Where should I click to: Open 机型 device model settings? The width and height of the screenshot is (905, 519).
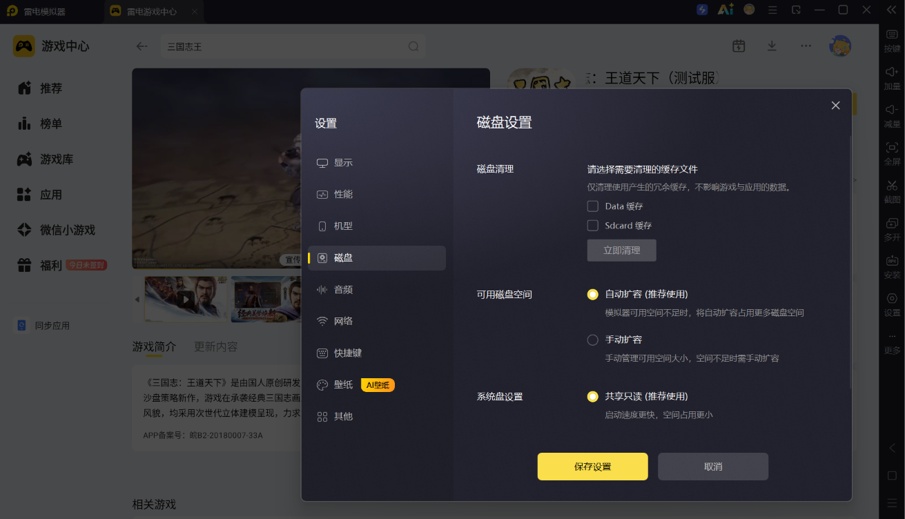coord(377,226)
